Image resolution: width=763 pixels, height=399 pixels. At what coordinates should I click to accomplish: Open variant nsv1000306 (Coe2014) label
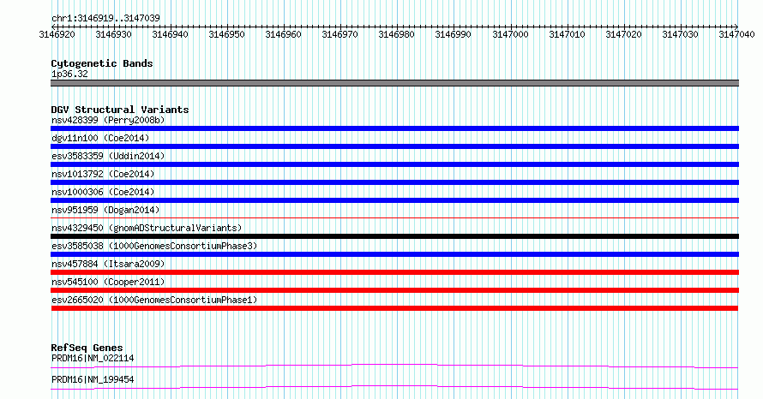click(103, 192)
